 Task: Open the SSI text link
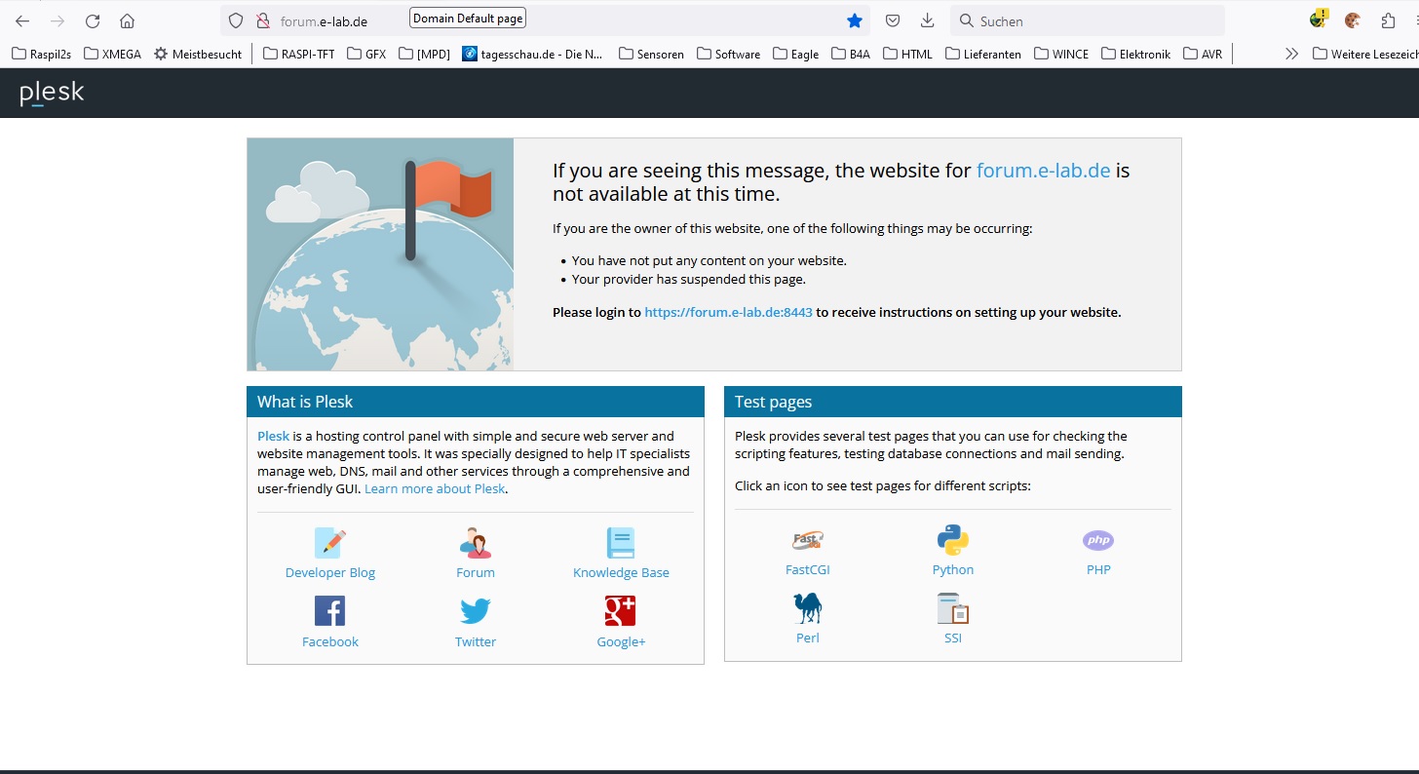pos(953,639)
